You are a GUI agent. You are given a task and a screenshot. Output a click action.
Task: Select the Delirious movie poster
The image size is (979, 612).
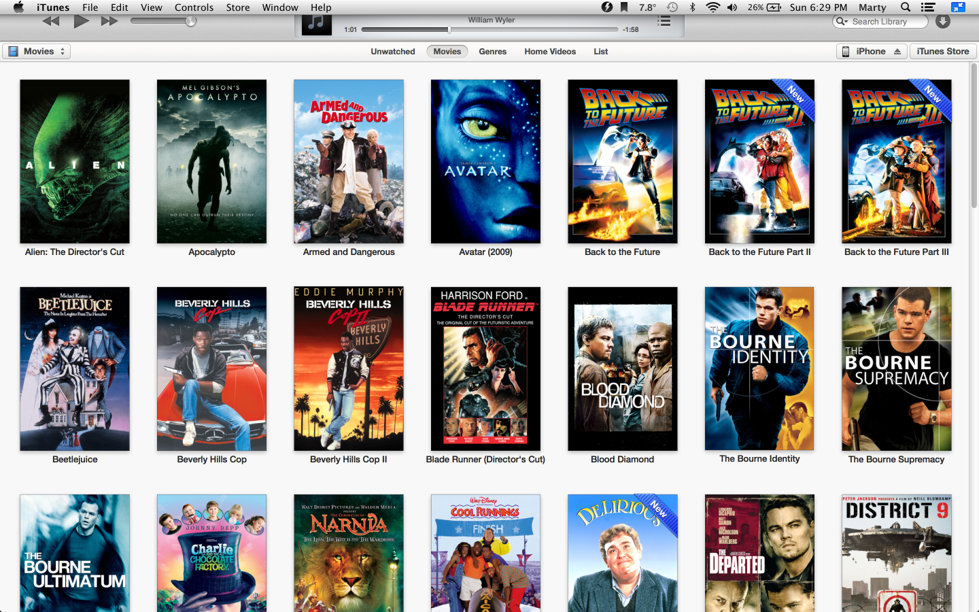click(623, 553)
